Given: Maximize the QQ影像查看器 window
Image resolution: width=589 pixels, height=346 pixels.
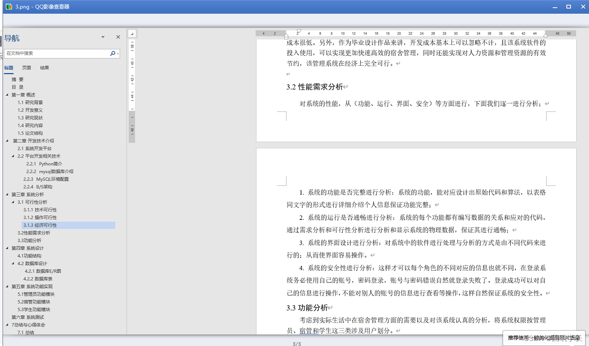Looking at the screenshot, I should [x=568, y=6].
